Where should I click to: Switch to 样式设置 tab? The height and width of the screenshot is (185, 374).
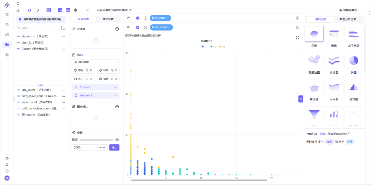(x=108, y=19)
